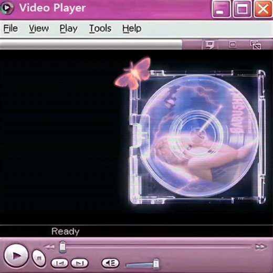Click the seek bar thumb
The height and width of the screenshot is (273, 273).
click(x=62, y=247)
